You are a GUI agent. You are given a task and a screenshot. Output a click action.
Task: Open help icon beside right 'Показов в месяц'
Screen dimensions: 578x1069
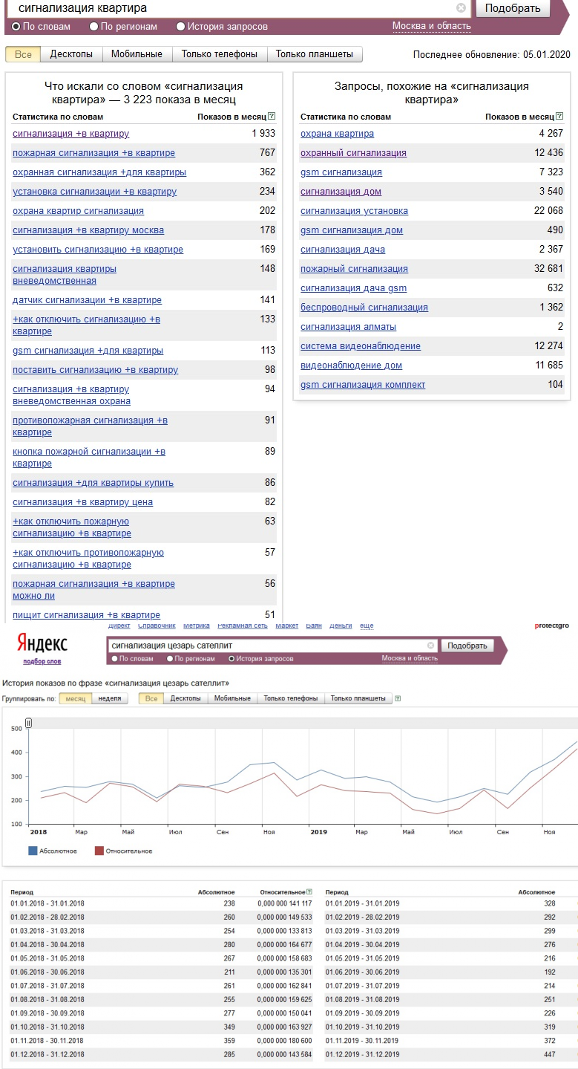[x=559, y=117]
